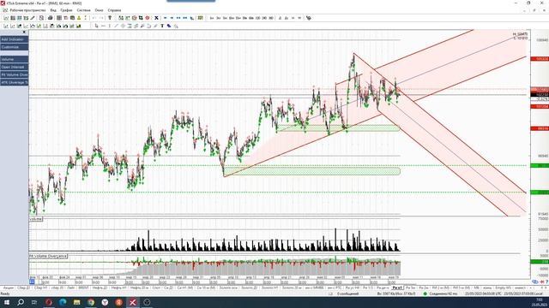Open Microsoft Edge from taskbar
The height and width of the screenshot is (308, 549).
pos(63,302)
